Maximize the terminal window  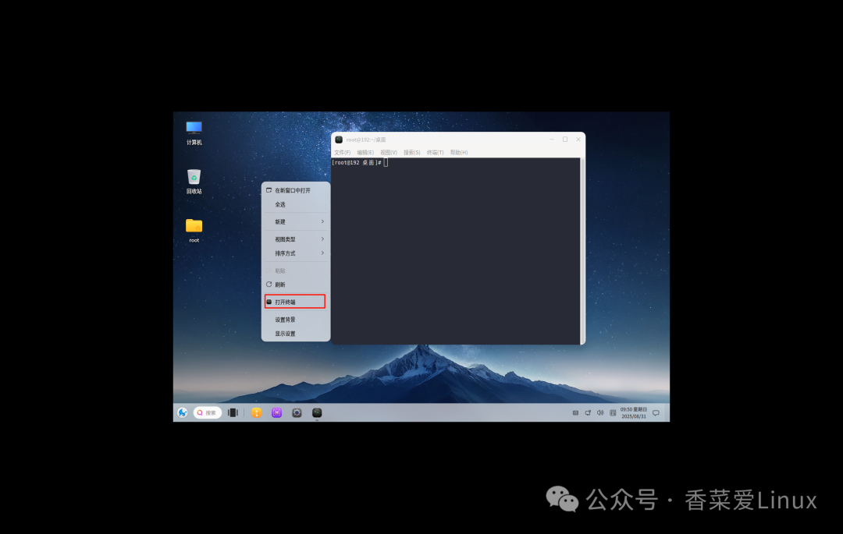click(565, 139)
